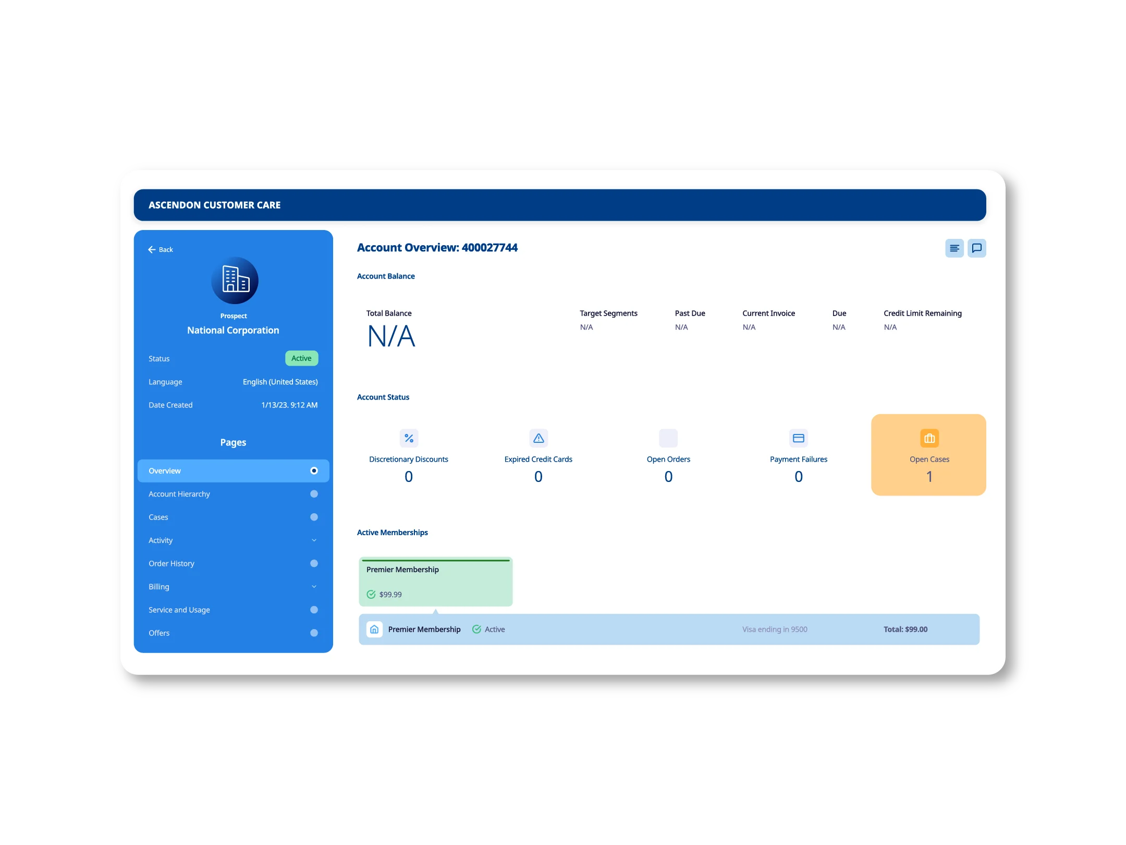The height and width of the screenshot is (845, 1126).
Task: Open the Service and Usage page
Action: coord(179,610)
